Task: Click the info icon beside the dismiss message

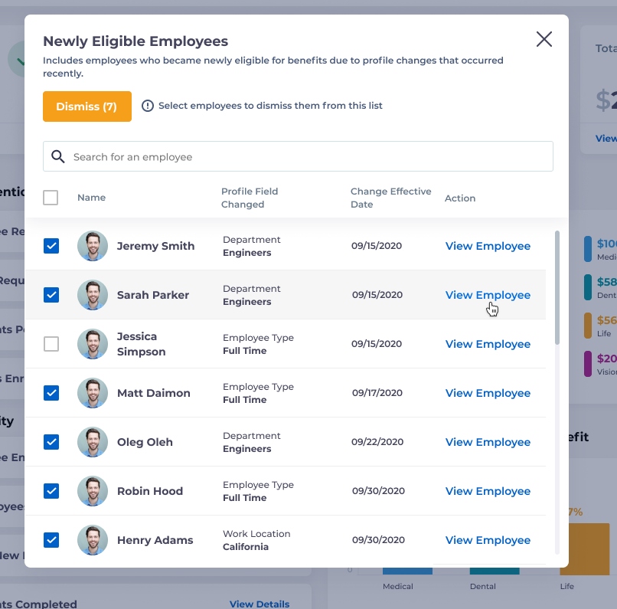Action: (147, 106)
